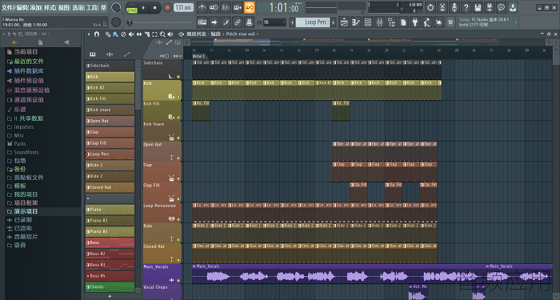The height and width of the screenshot is (300, 560).
Task: Click the tempo tapper icon
Action: point(426,22)
